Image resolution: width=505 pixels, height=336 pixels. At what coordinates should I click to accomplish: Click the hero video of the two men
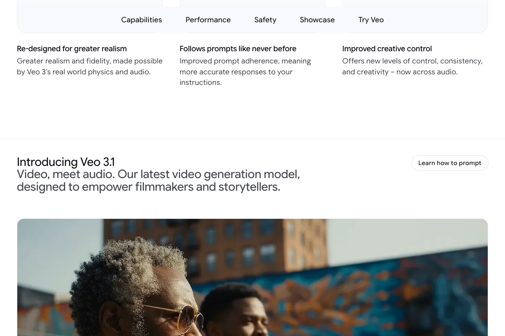(x=252, y=277)
